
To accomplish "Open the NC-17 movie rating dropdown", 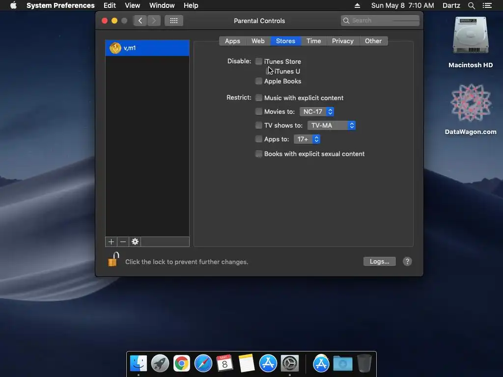I will pos(317,111).
